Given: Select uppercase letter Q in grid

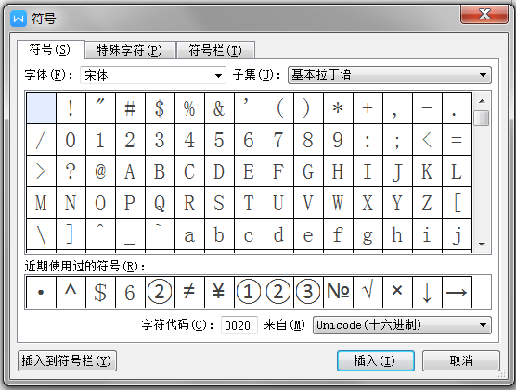Looking at the screenshot, I should pos(160,203).
